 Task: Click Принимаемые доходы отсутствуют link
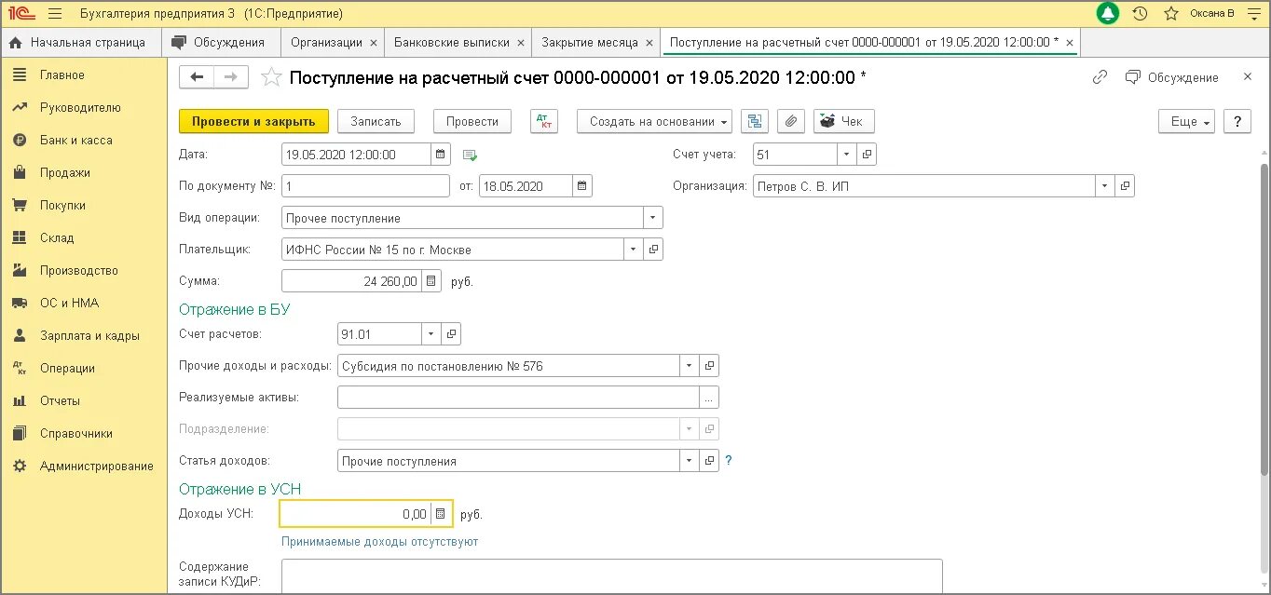379,542
